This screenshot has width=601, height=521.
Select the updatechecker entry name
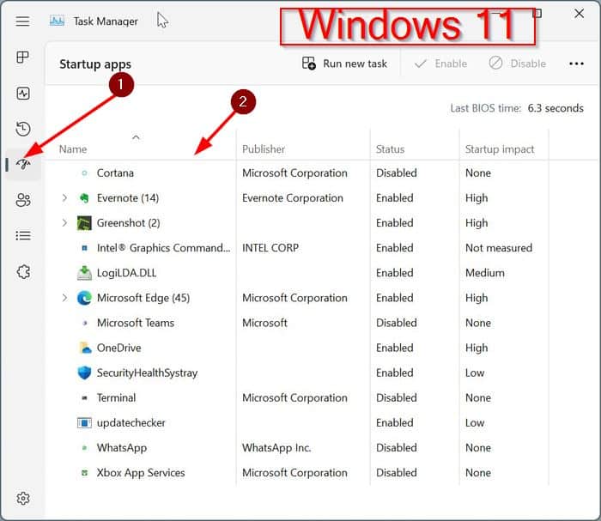[131, 423]
